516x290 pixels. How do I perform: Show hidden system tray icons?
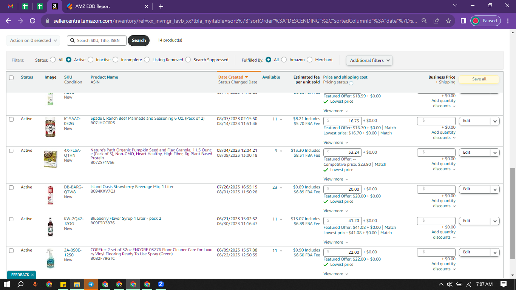[441, 284]
